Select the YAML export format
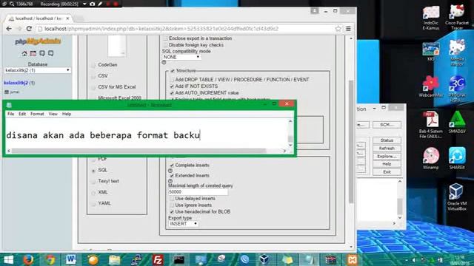 [93, 204]
